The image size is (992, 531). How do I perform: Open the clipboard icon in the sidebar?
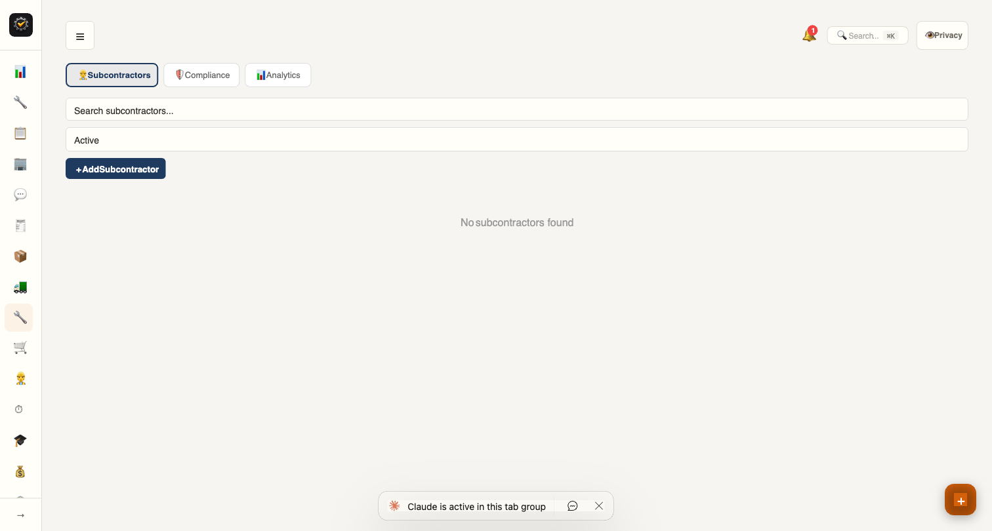tap(20, 133)
